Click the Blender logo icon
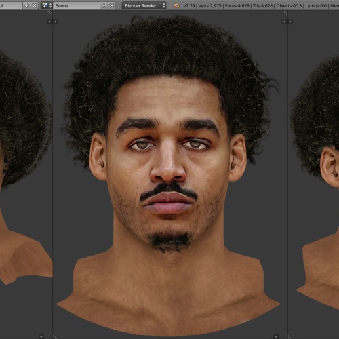The height and width of the screenshot is (339, 339). (176, 6)
